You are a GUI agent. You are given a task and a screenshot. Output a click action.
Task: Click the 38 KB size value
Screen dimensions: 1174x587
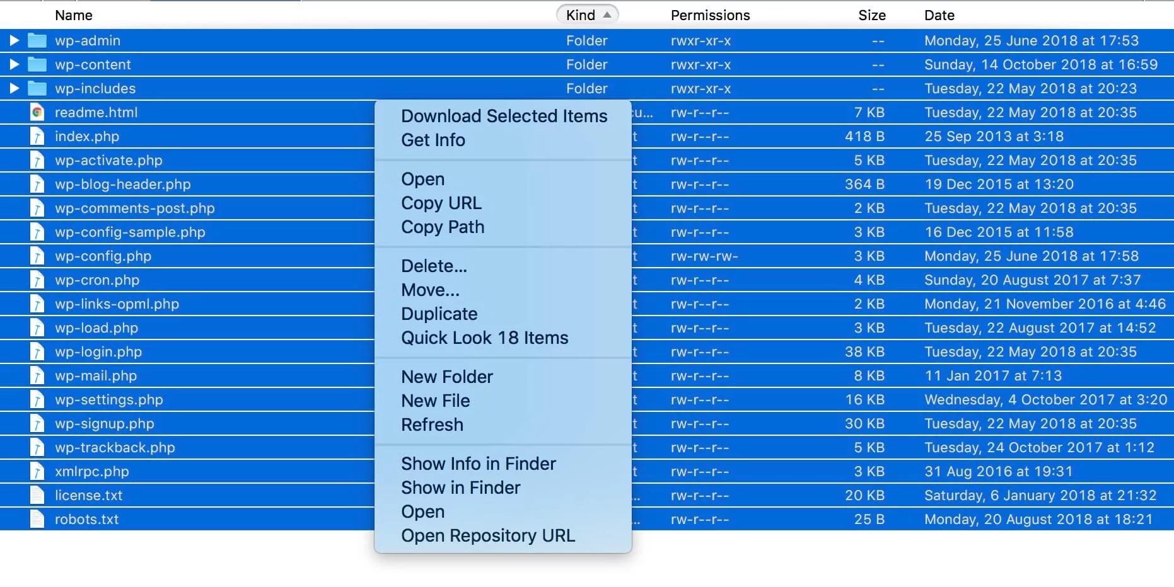click(864, 352)
